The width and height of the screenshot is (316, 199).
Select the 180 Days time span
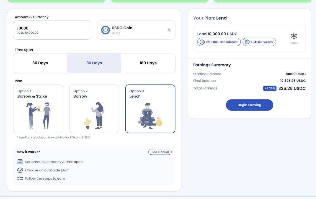pyautogui.click(x=148, y=63)
